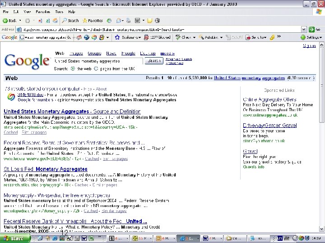This screenshot has width=325, height=243.
Task: Click the AutoFill button
Action: [x=234, y=37]
